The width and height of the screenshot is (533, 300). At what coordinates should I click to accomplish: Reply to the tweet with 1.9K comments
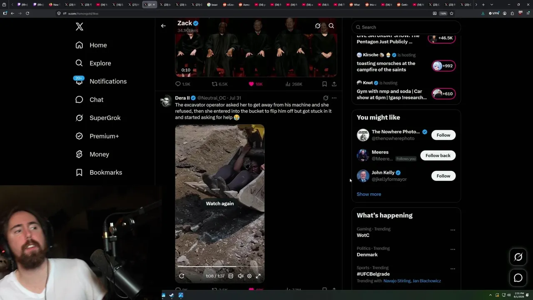(183, 84)
